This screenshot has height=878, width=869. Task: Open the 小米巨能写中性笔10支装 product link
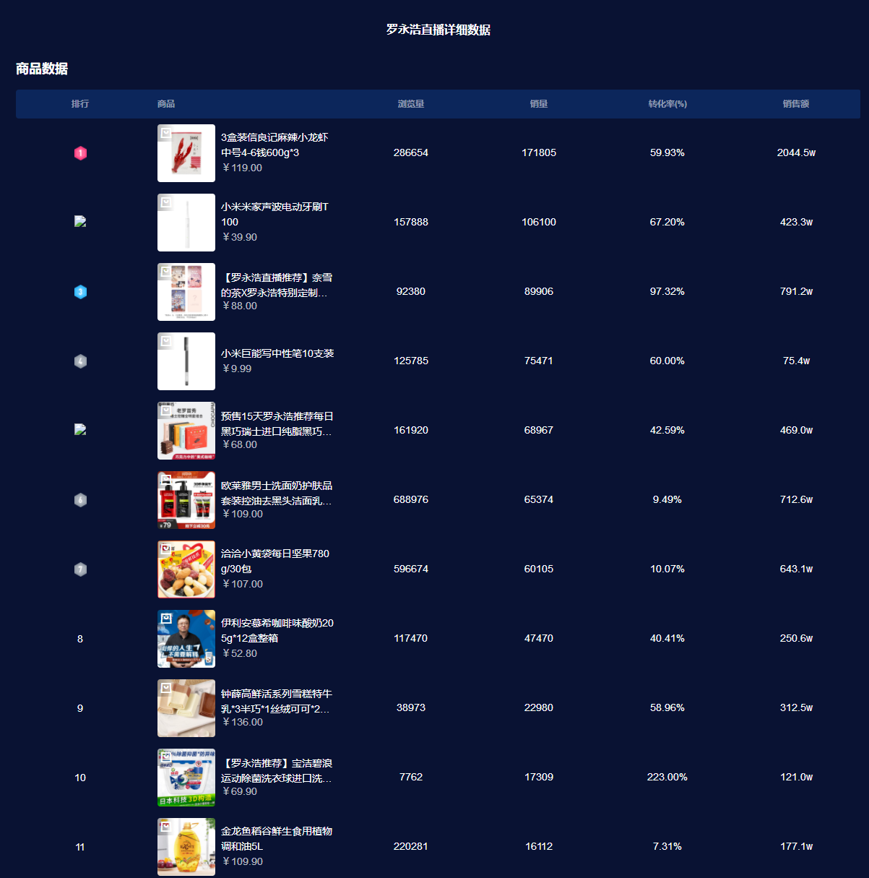(x=277, y=353)
